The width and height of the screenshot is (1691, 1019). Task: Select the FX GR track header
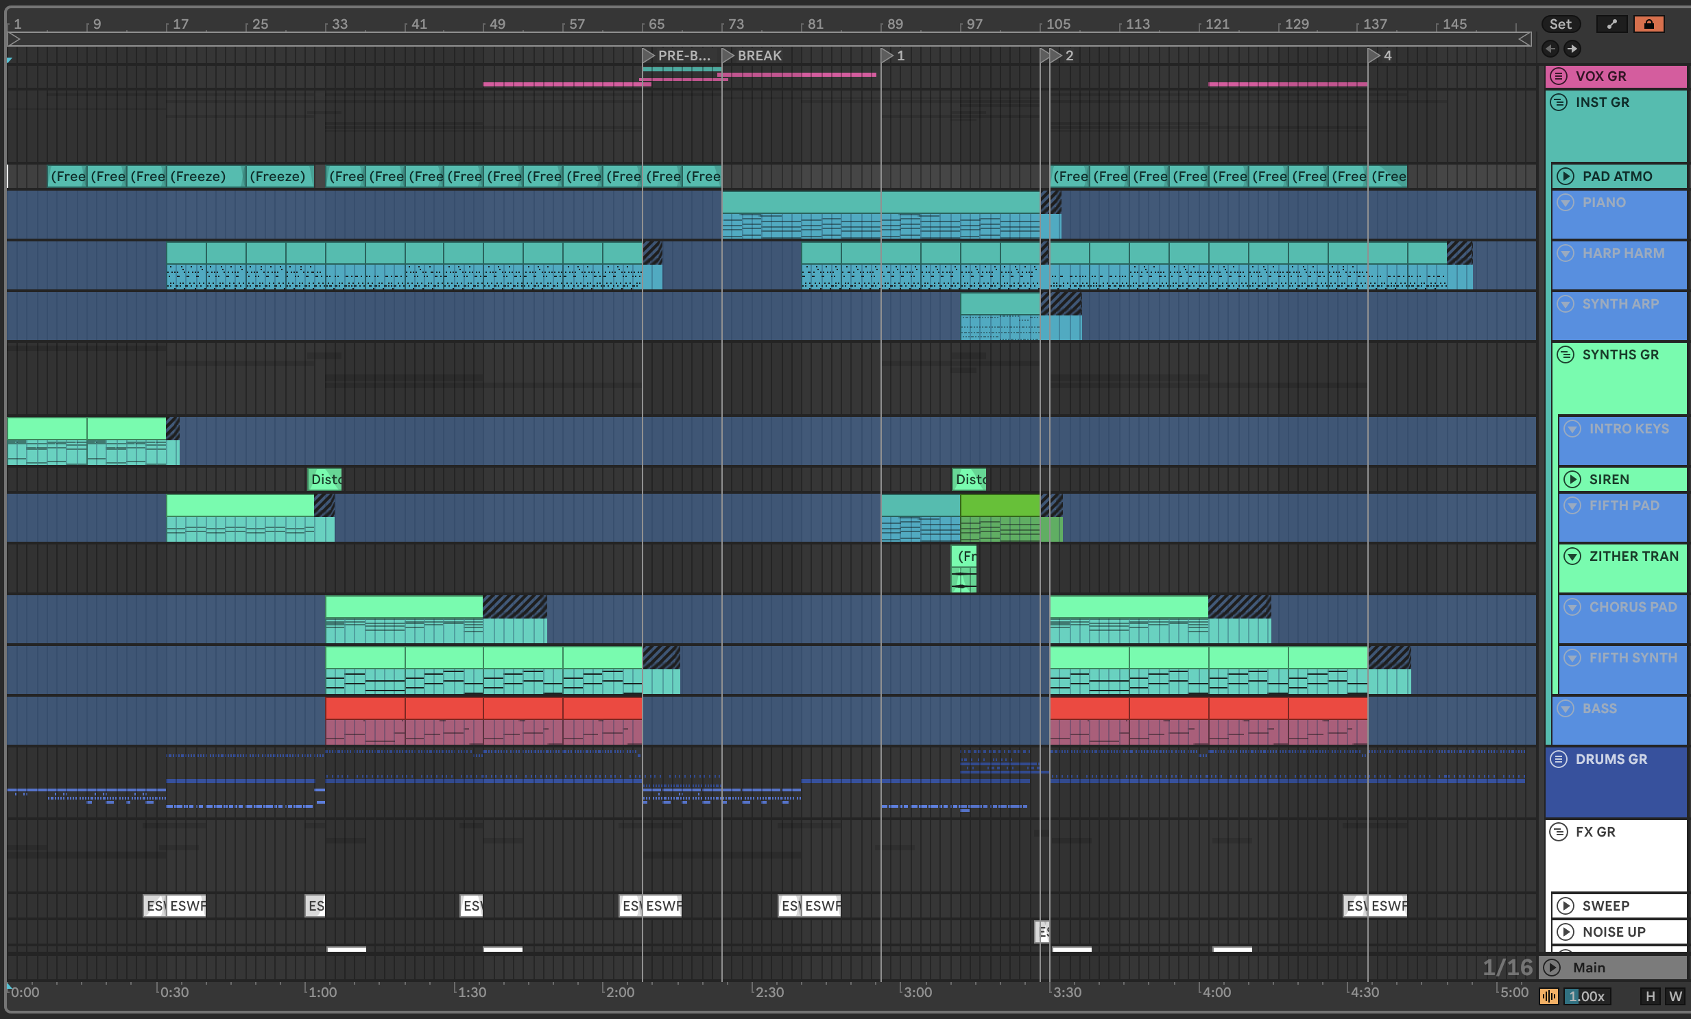pyautogui.click(x=1595, y=832)
